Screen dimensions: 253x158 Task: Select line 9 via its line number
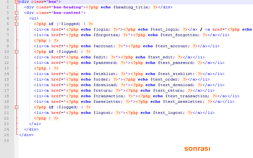(x=7, y=46)
